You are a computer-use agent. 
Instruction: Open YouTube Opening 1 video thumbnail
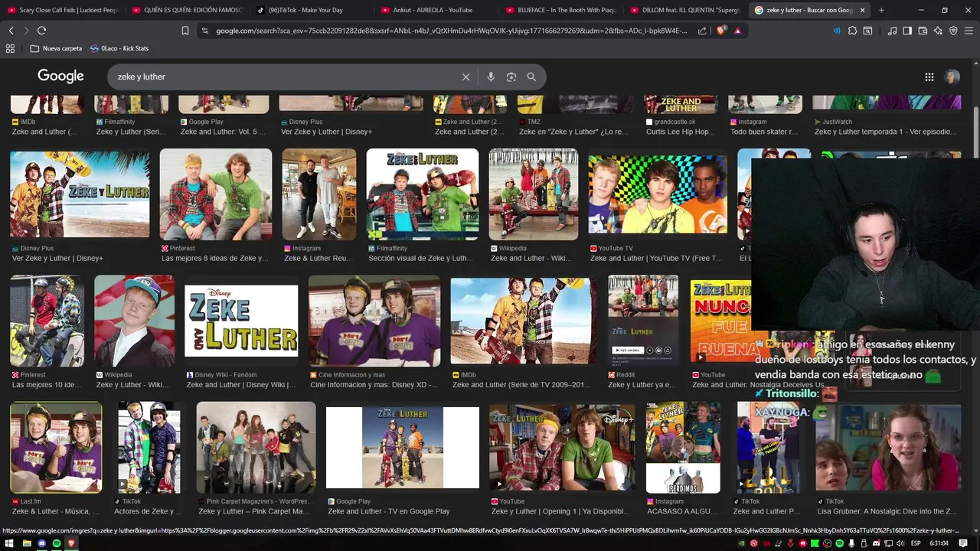point(562,448)
